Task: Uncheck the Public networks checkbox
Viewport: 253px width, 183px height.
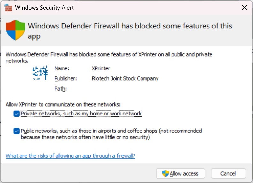Action: (x=16, y=131)
